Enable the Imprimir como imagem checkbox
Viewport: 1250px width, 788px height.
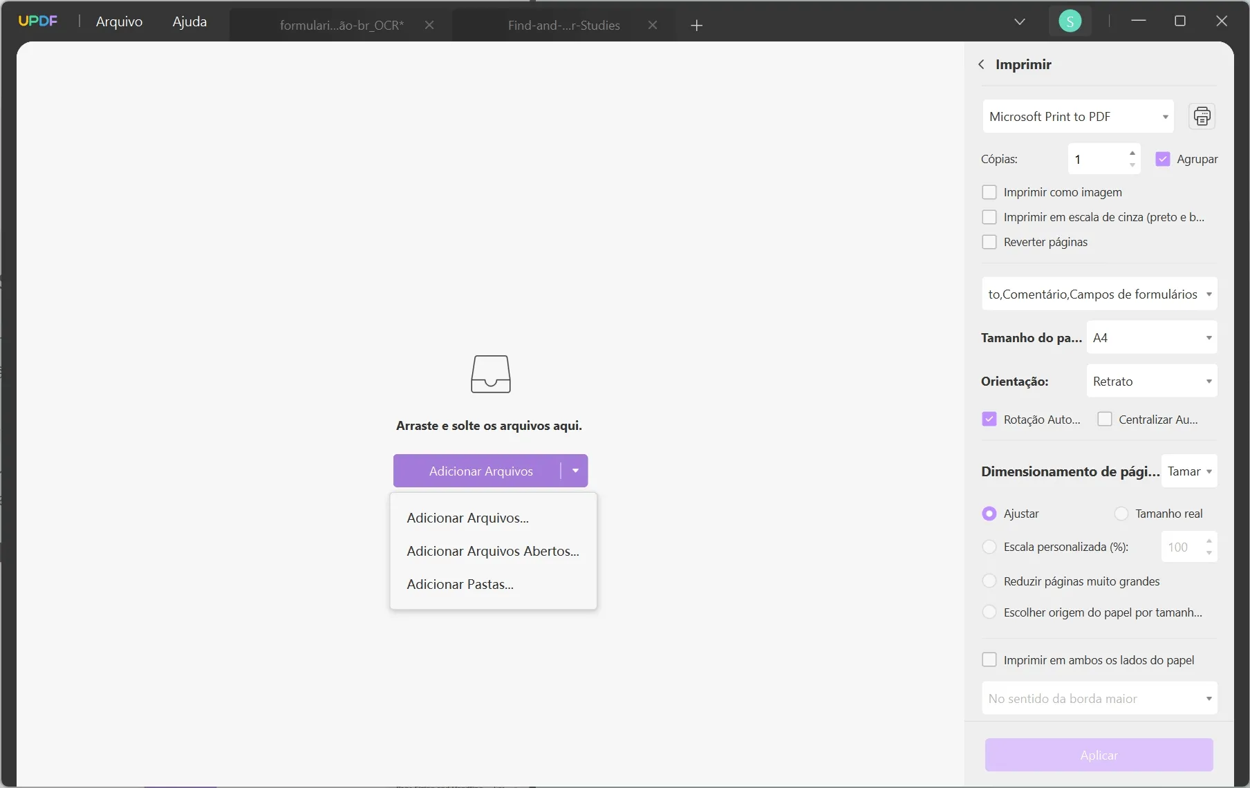(989, 192)
